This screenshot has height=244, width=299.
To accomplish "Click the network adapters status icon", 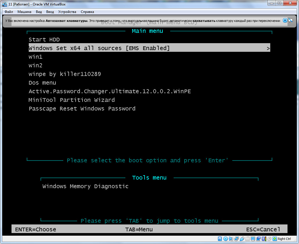I will point(236,239).
